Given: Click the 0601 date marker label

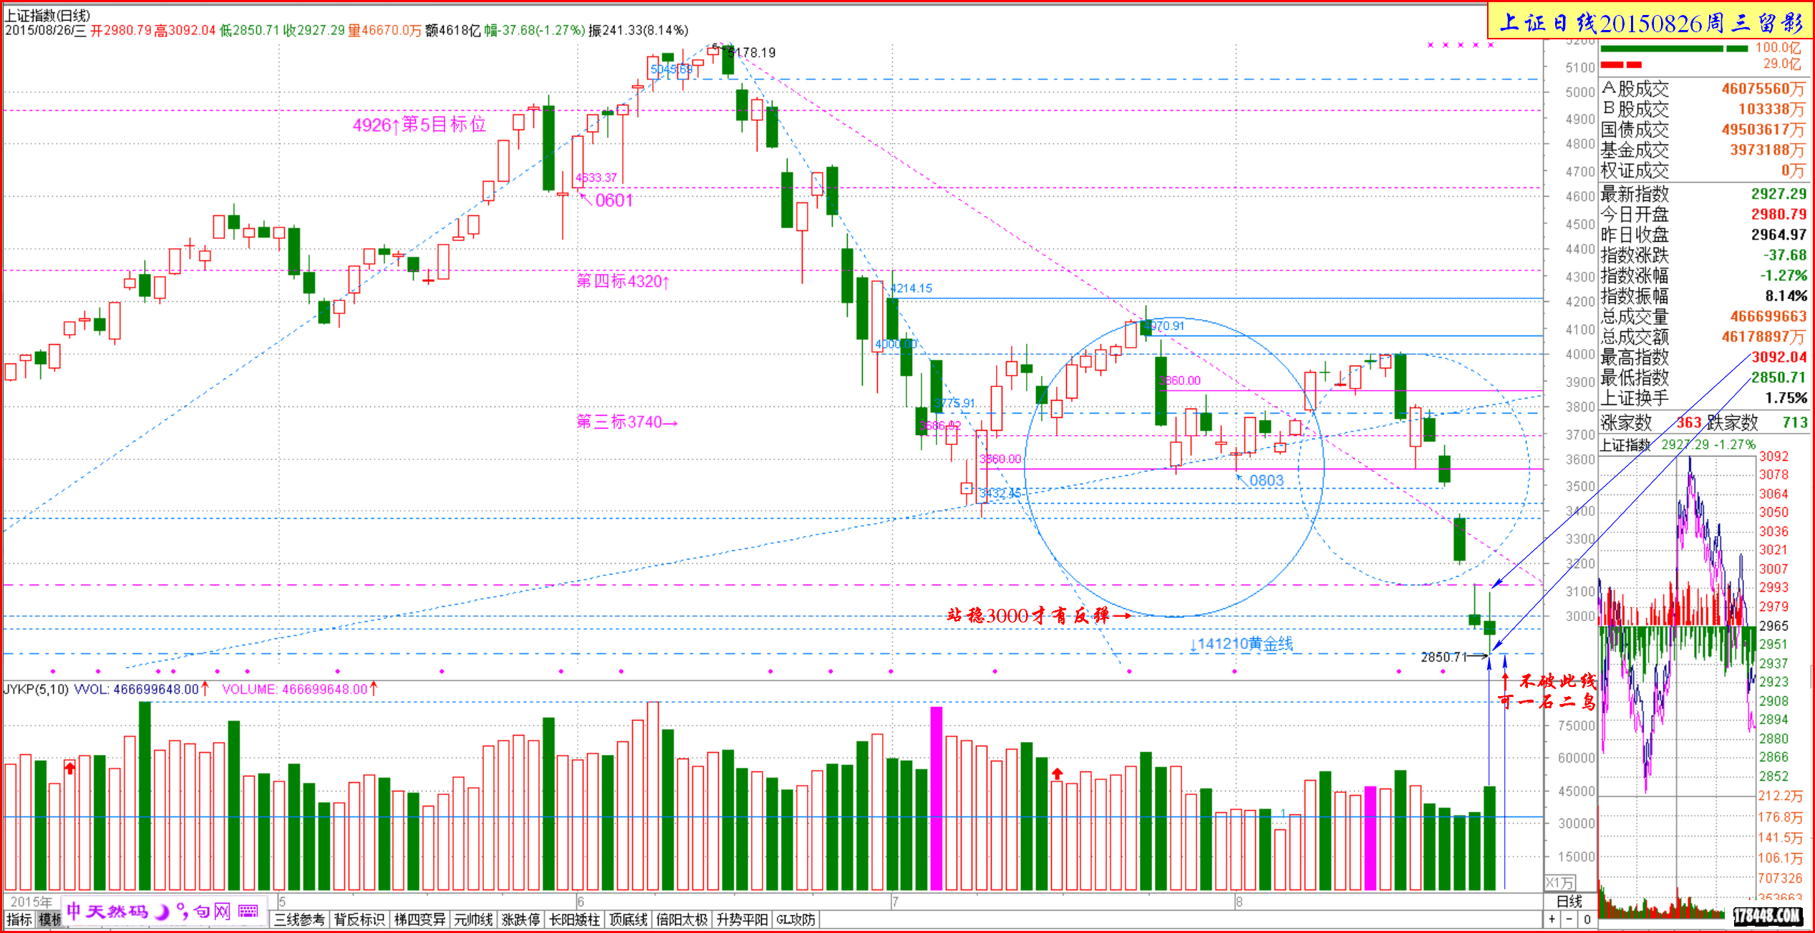Looking at the screenshot, I should (614, 200).
